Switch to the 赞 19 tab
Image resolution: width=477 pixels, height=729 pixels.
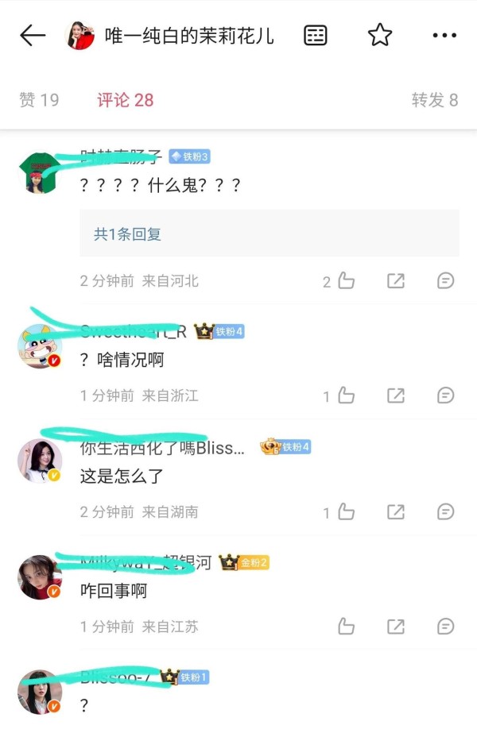[x=39, y=99]
